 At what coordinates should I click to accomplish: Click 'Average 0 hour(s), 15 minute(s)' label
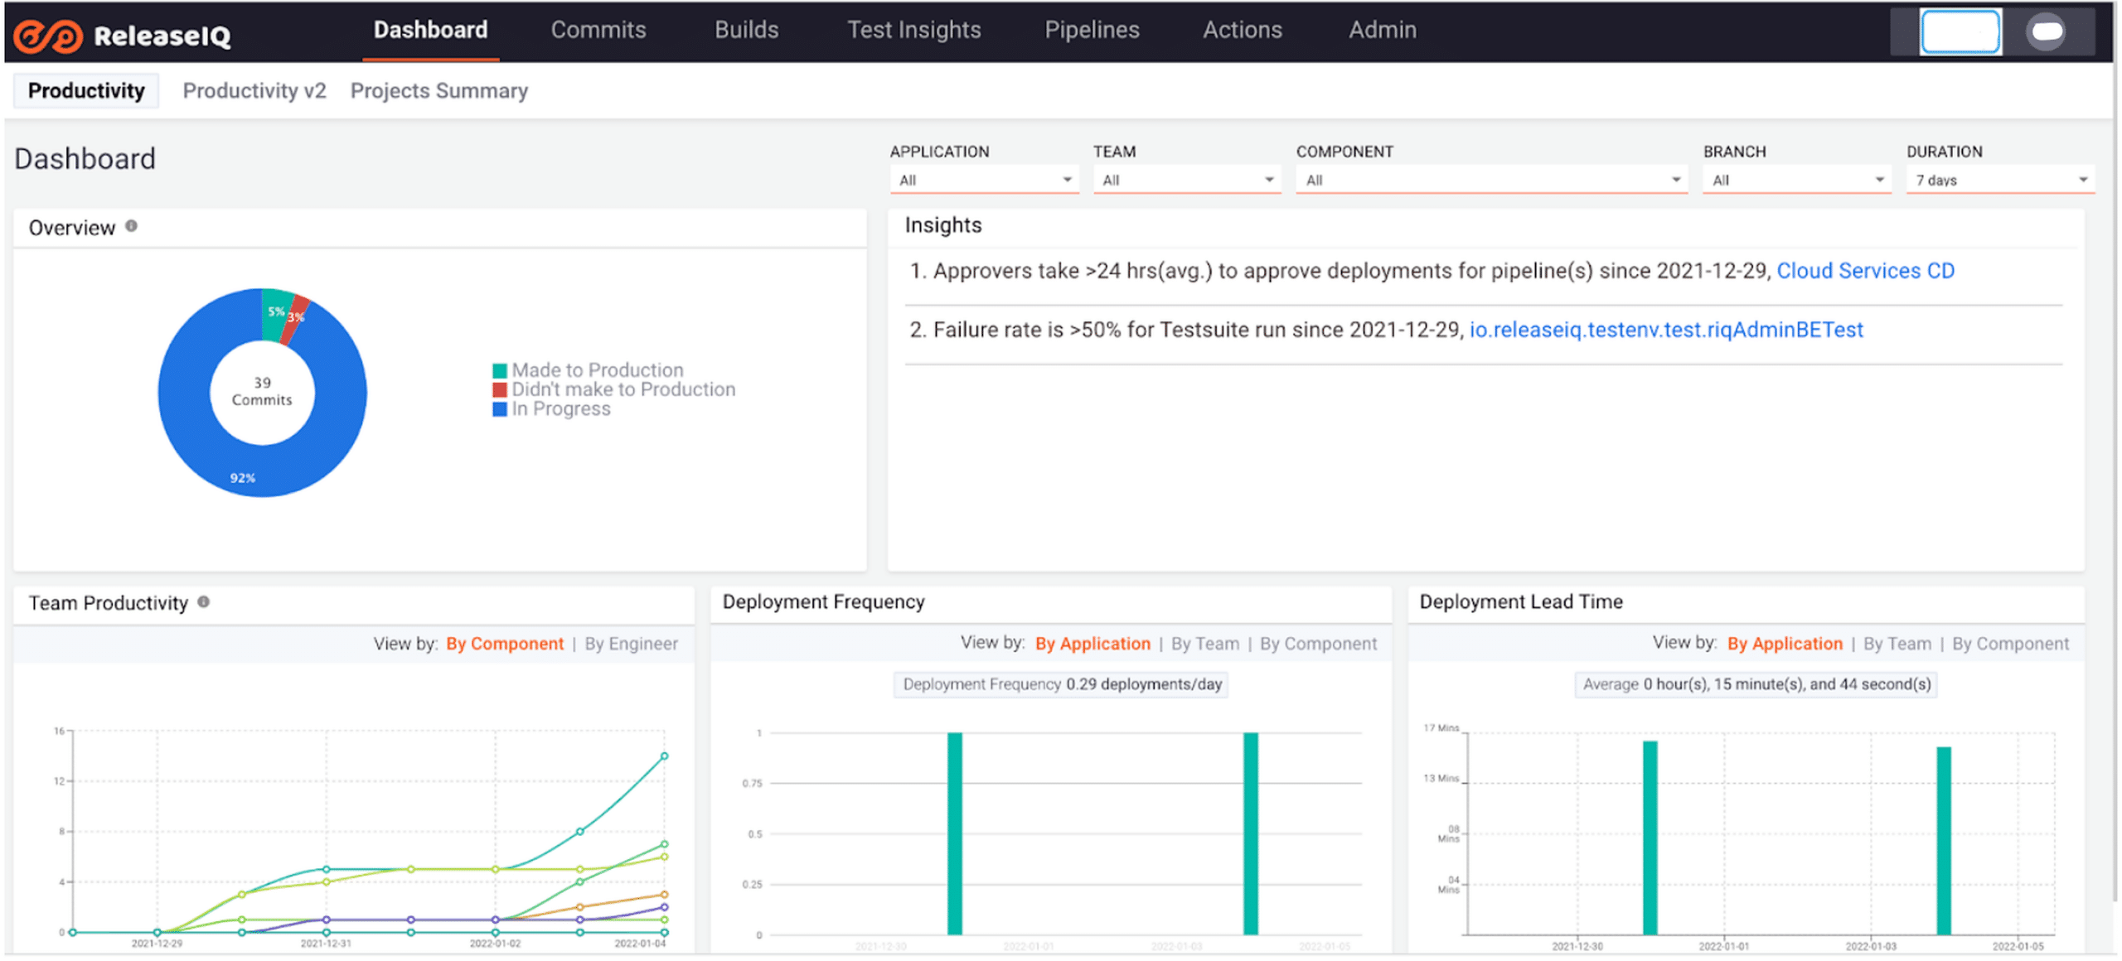(1756, 684)
